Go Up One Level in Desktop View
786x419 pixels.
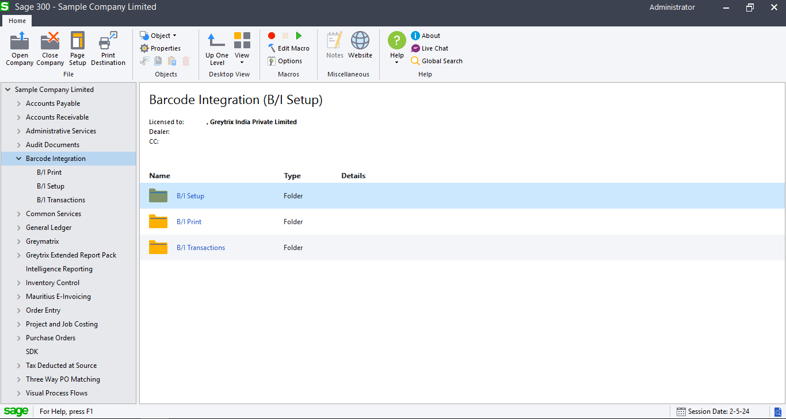[x=216, y=48]
